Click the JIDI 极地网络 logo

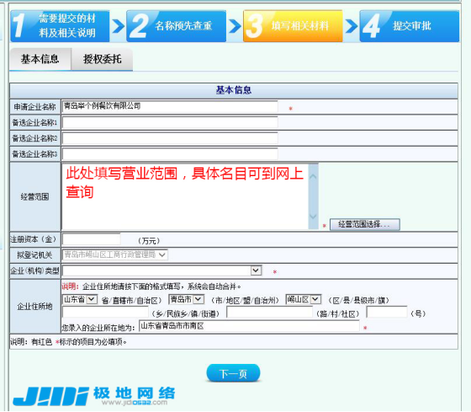point(93,396)
